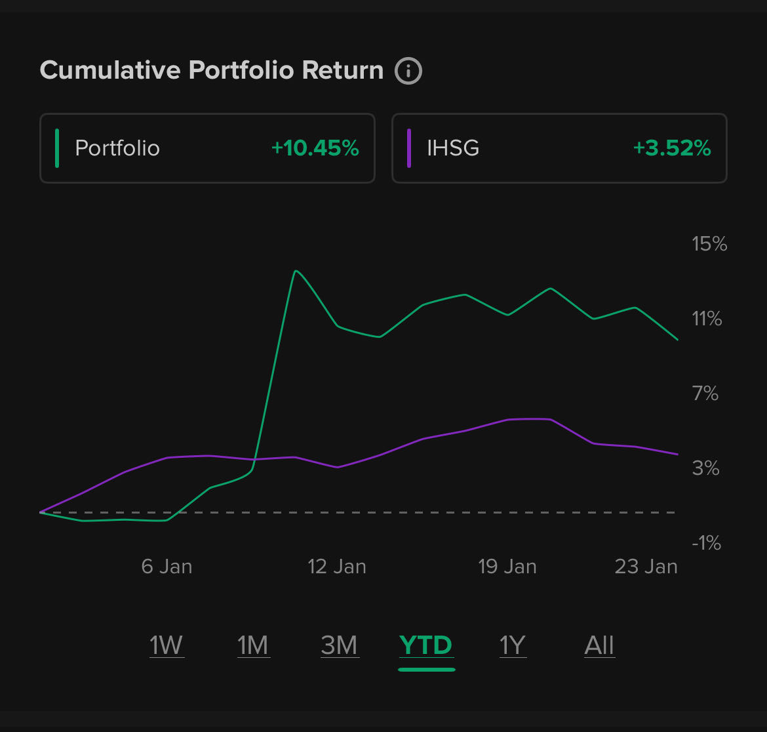767x732 pixels.
Task: Switch chart to 1Y range
Action: [513, 645]
